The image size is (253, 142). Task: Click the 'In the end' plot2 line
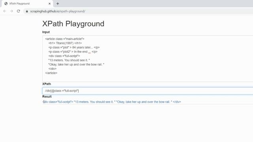pos(73,52)
